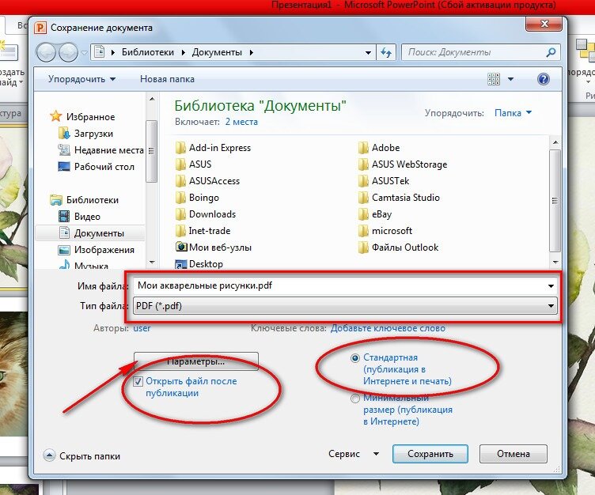Screen dimensions: 595x495
Task: Open the eBay folder
Action: 375,214
